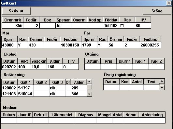Close the Gyltkort window with X
The height and width of the screenshot is (129, 173).
169,3
